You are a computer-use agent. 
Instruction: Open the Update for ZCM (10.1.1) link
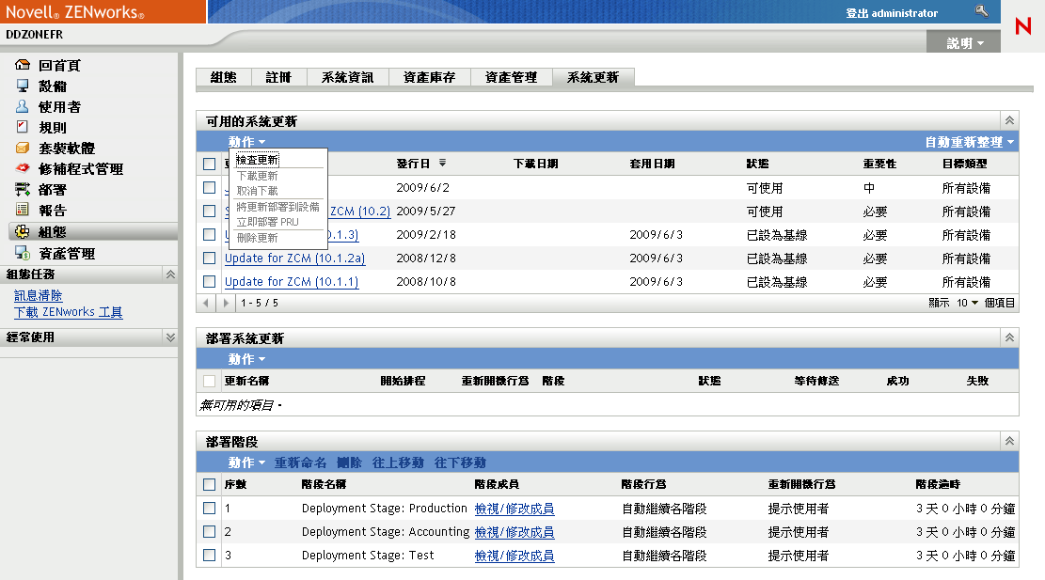tap(292, 282)
